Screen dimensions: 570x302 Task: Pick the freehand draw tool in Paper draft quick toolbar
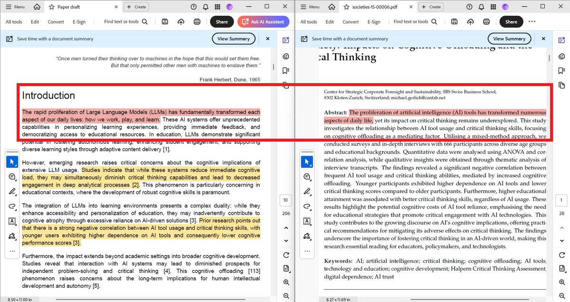point(12,206)
